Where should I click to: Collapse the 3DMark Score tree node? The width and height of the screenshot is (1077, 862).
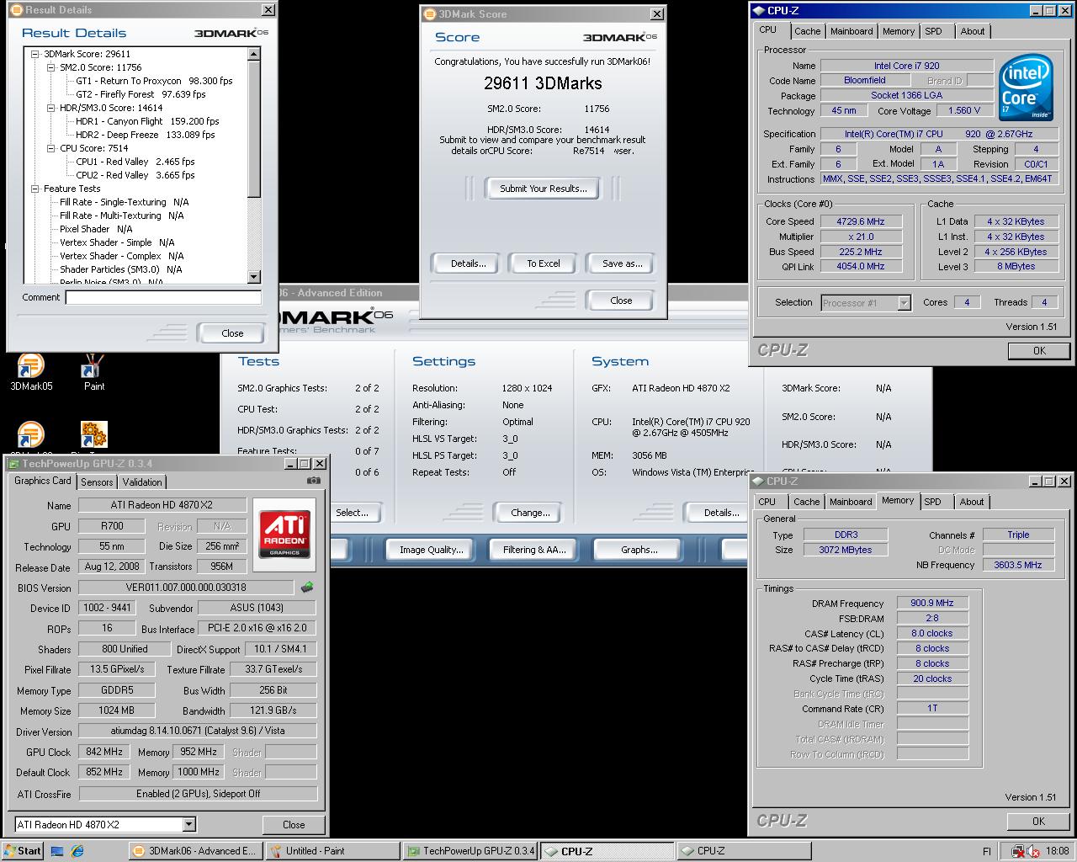[35, 54]
